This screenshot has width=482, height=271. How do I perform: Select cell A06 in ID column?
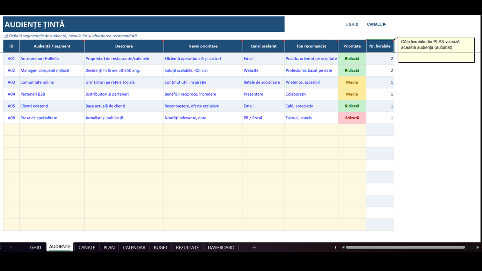tap(11, 118)
